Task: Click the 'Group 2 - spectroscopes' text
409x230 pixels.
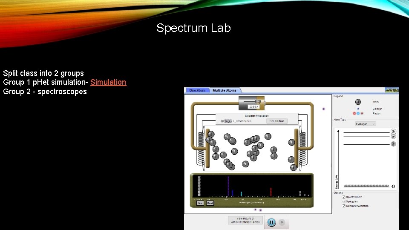Action: coord(45,92)
